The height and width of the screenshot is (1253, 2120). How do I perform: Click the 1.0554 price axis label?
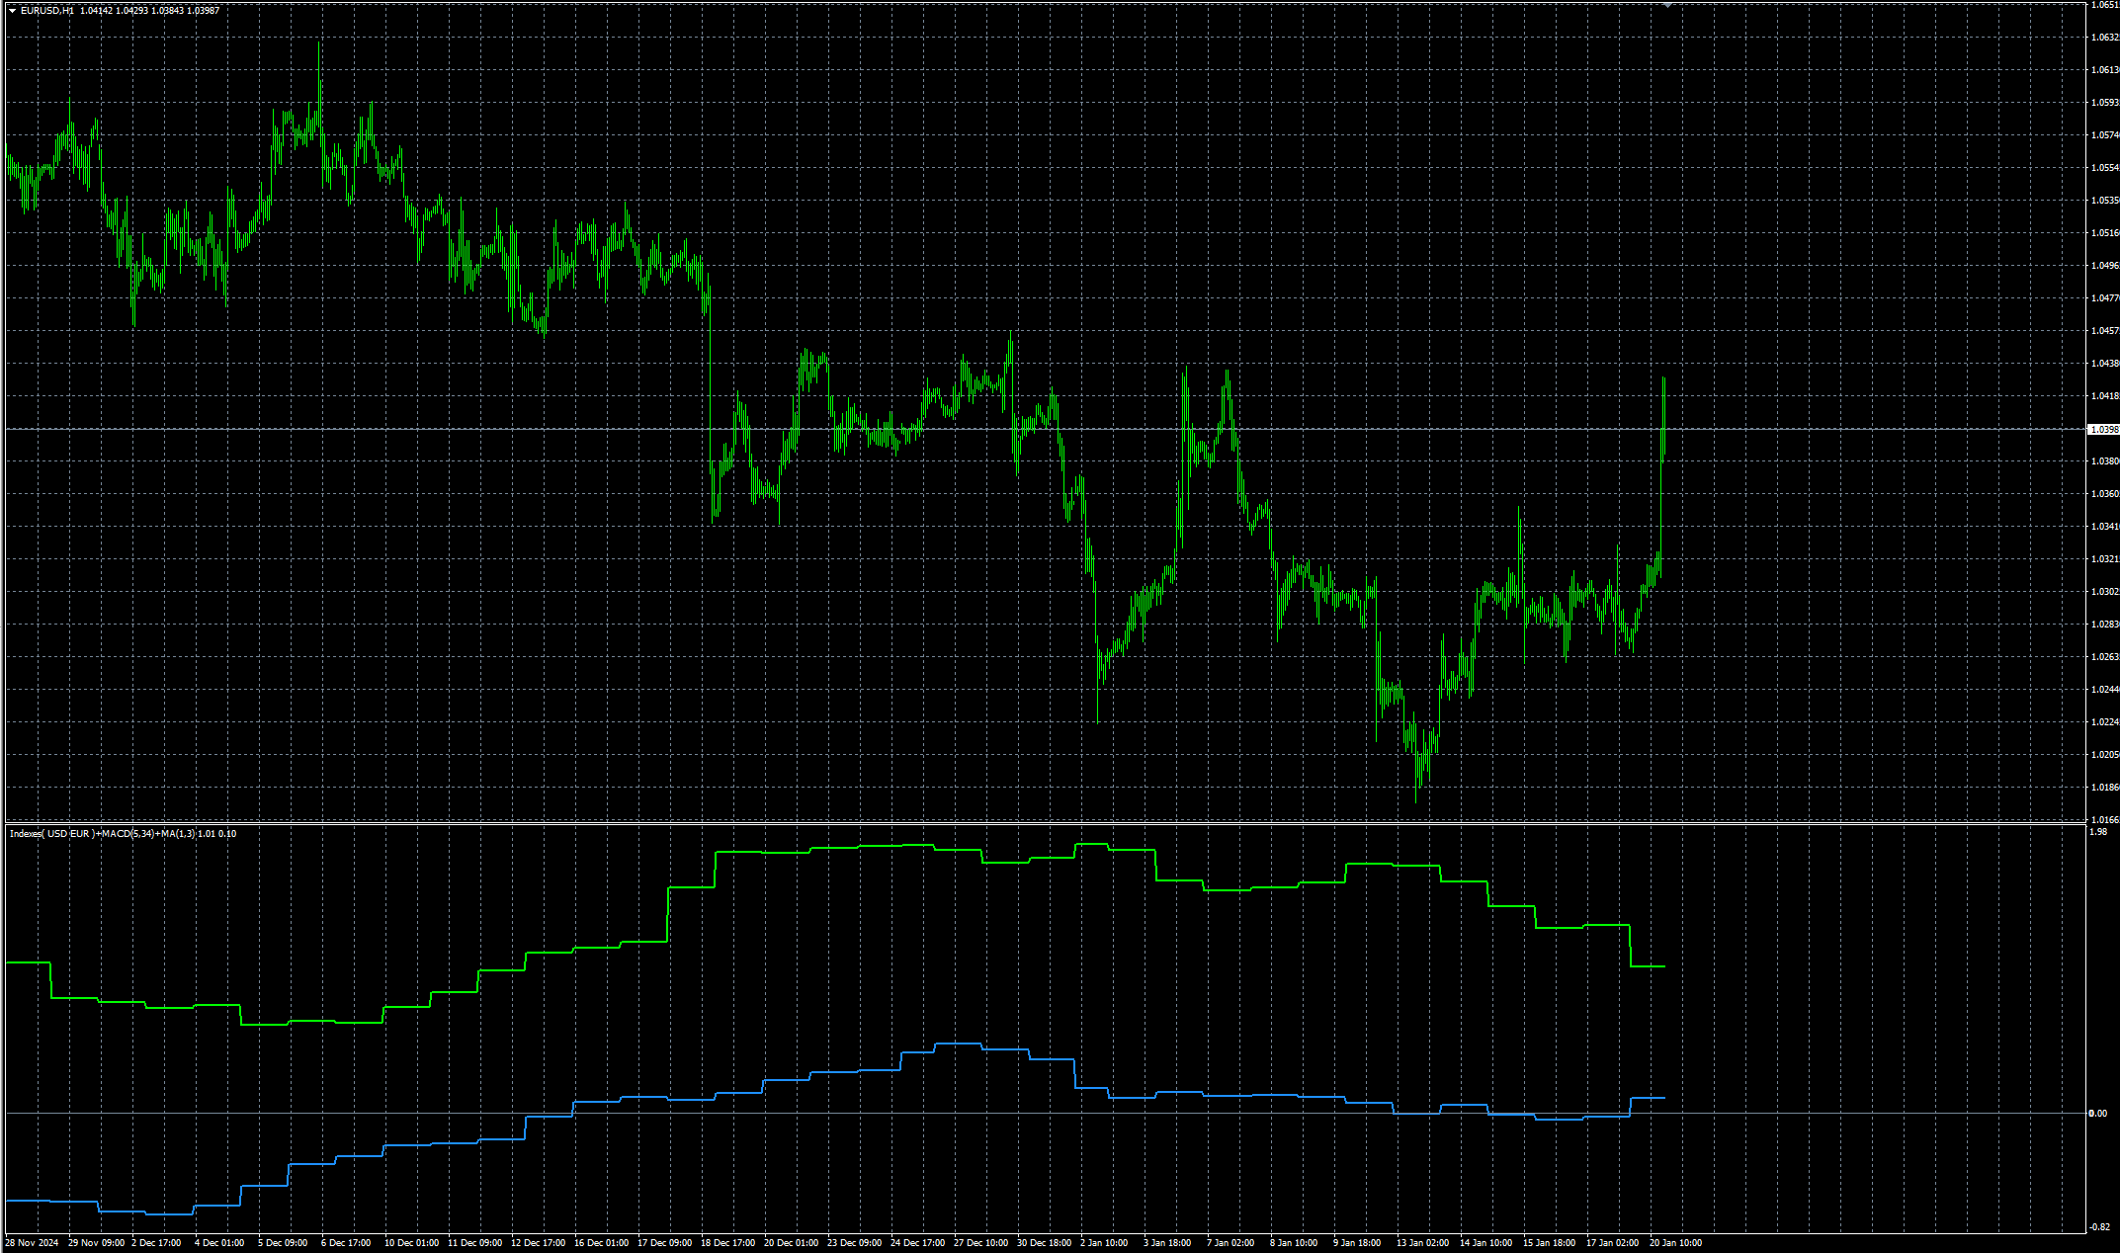(2104, 168)
